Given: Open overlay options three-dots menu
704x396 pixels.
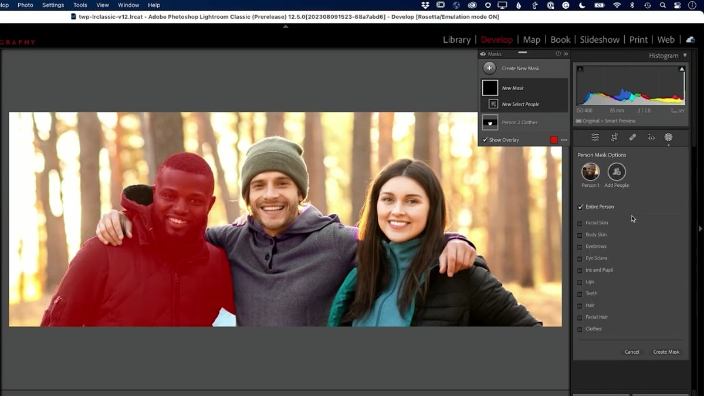Looking at the screenshot, I should click(x=564, y=140).
